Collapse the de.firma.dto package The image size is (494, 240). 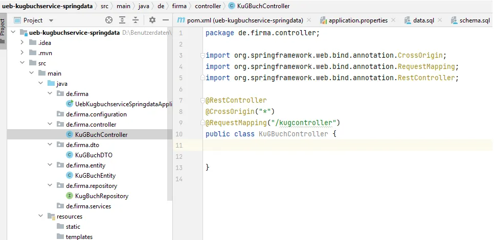50,145
